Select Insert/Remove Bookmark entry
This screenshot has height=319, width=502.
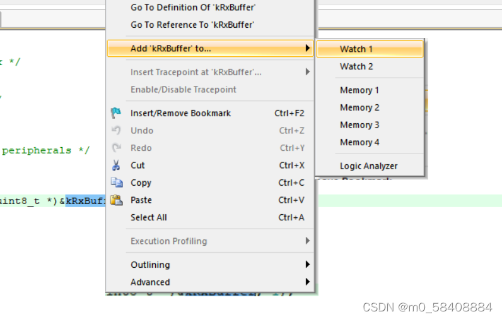[210, 113]
